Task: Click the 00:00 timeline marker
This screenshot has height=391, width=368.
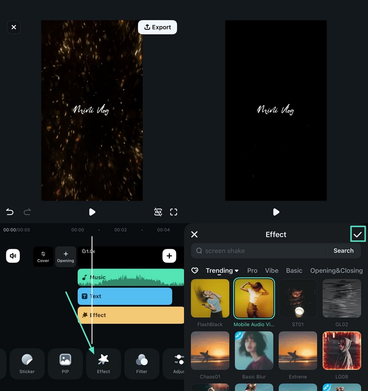Action: (x=78, y=230)
